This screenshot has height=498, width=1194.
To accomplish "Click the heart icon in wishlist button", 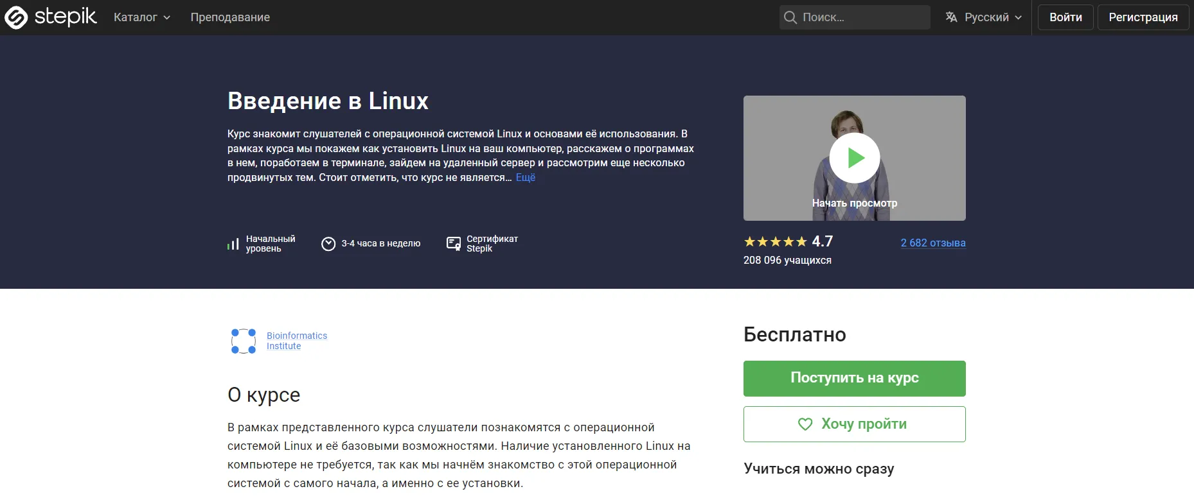I will pyautogui.click(x=805, y=424).
